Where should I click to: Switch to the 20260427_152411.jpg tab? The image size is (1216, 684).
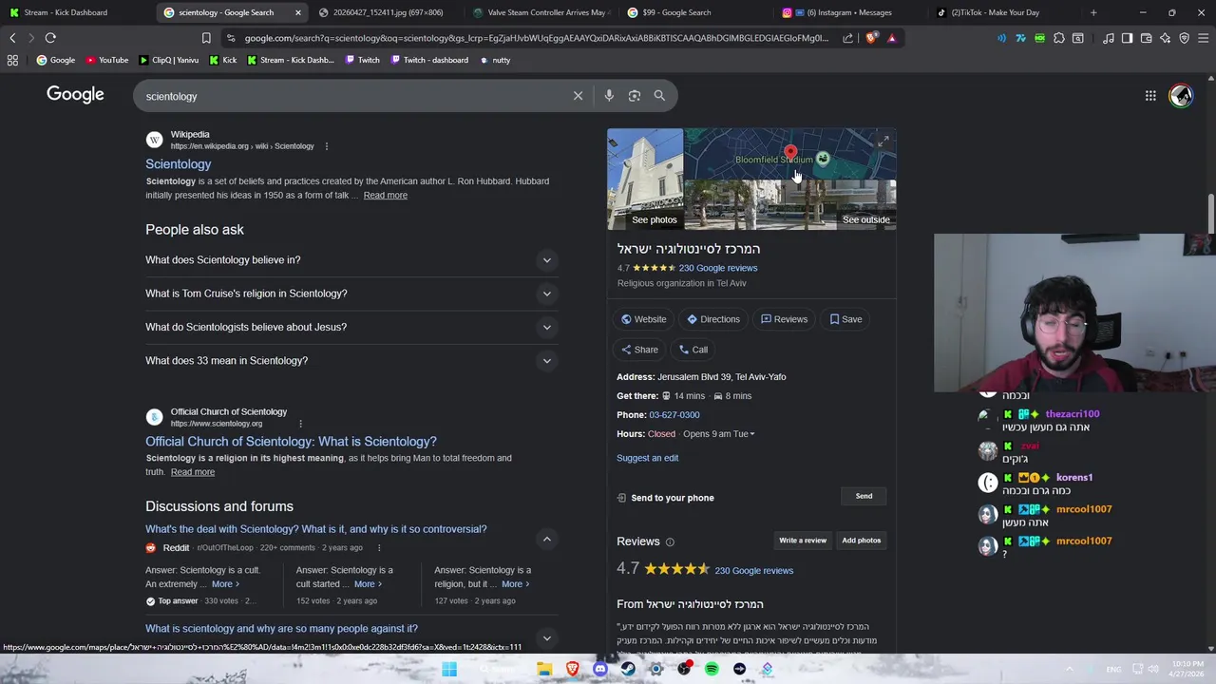coord(387,12)
